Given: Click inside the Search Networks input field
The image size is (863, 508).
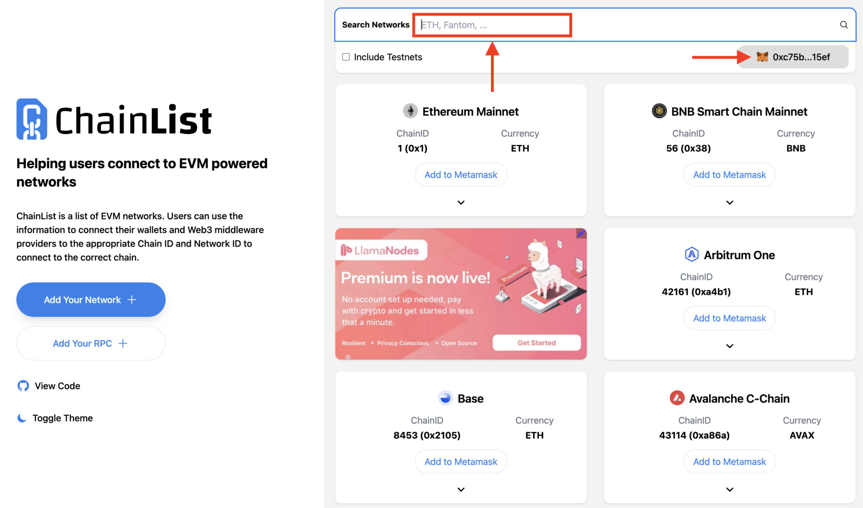Looking at the screenshot, I should tap(492, 25).
